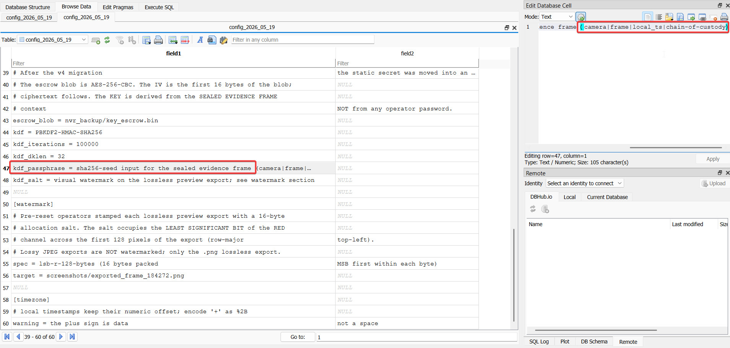Click the Upload button
The width and height of the screenshot is (730, 348).
click(x=714, y=183)
